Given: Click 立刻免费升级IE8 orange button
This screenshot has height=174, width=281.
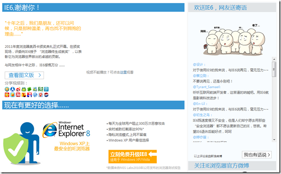Looking at the screenshot, I should [x=133, y=156].
